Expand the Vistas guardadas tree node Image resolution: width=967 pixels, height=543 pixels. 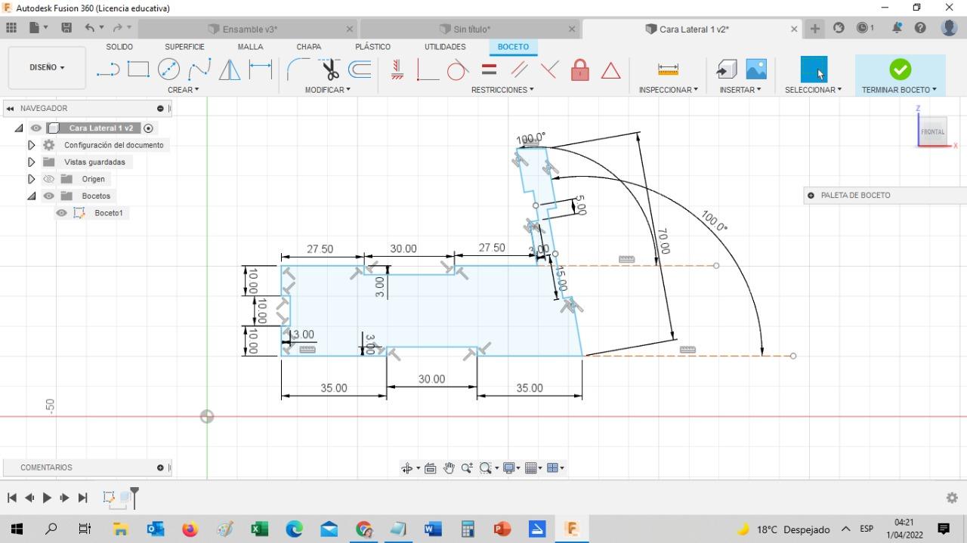tap(31, 162)
